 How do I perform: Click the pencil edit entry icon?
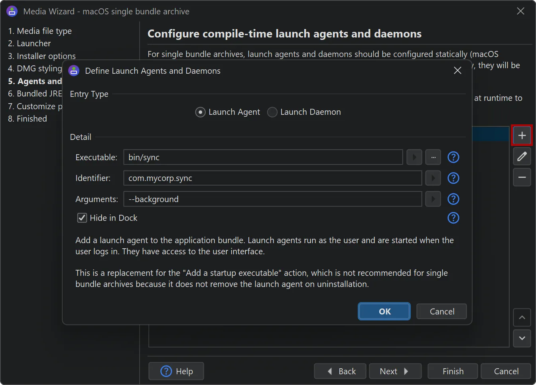tap(522, 156)
